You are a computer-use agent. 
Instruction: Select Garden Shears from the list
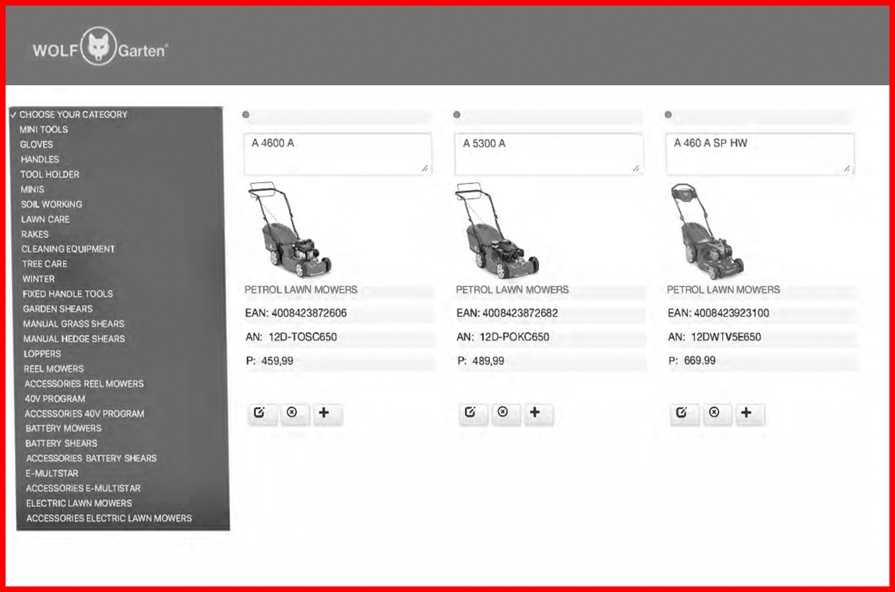57,309
